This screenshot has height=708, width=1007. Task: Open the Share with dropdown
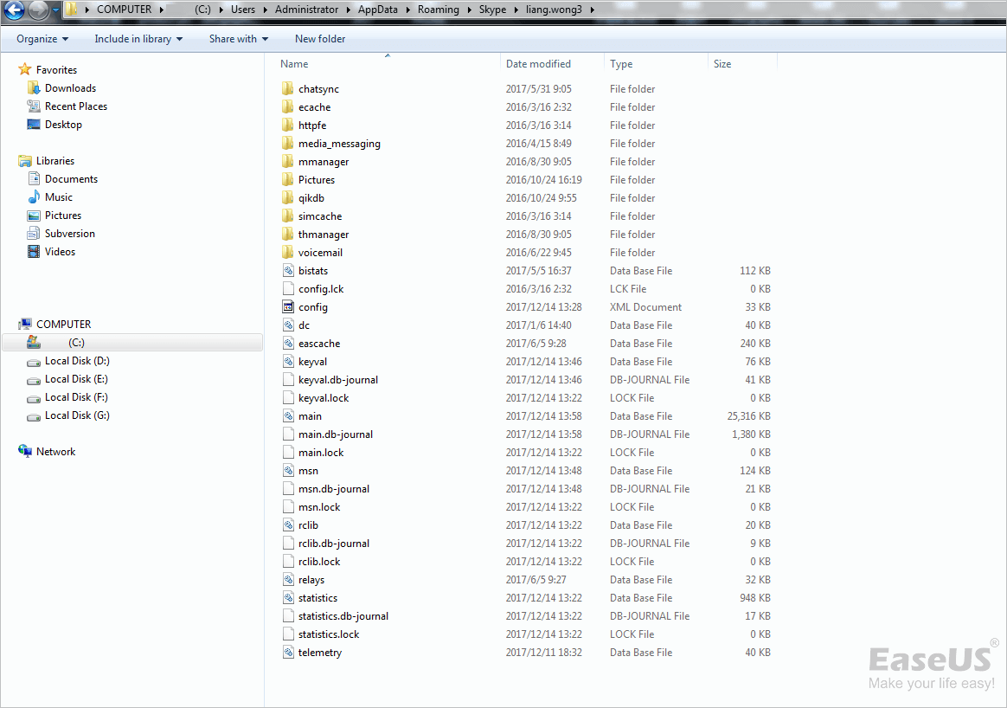(238, 39)
